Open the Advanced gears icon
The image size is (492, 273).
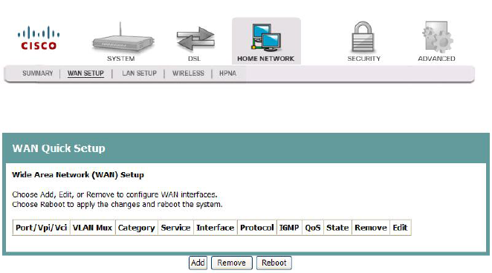click(437, 37)
